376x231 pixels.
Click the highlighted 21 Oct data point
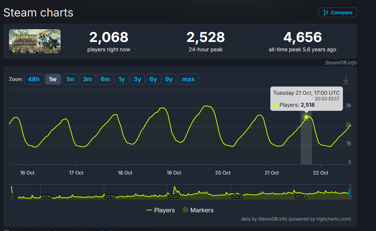click(x=306, y=117)
